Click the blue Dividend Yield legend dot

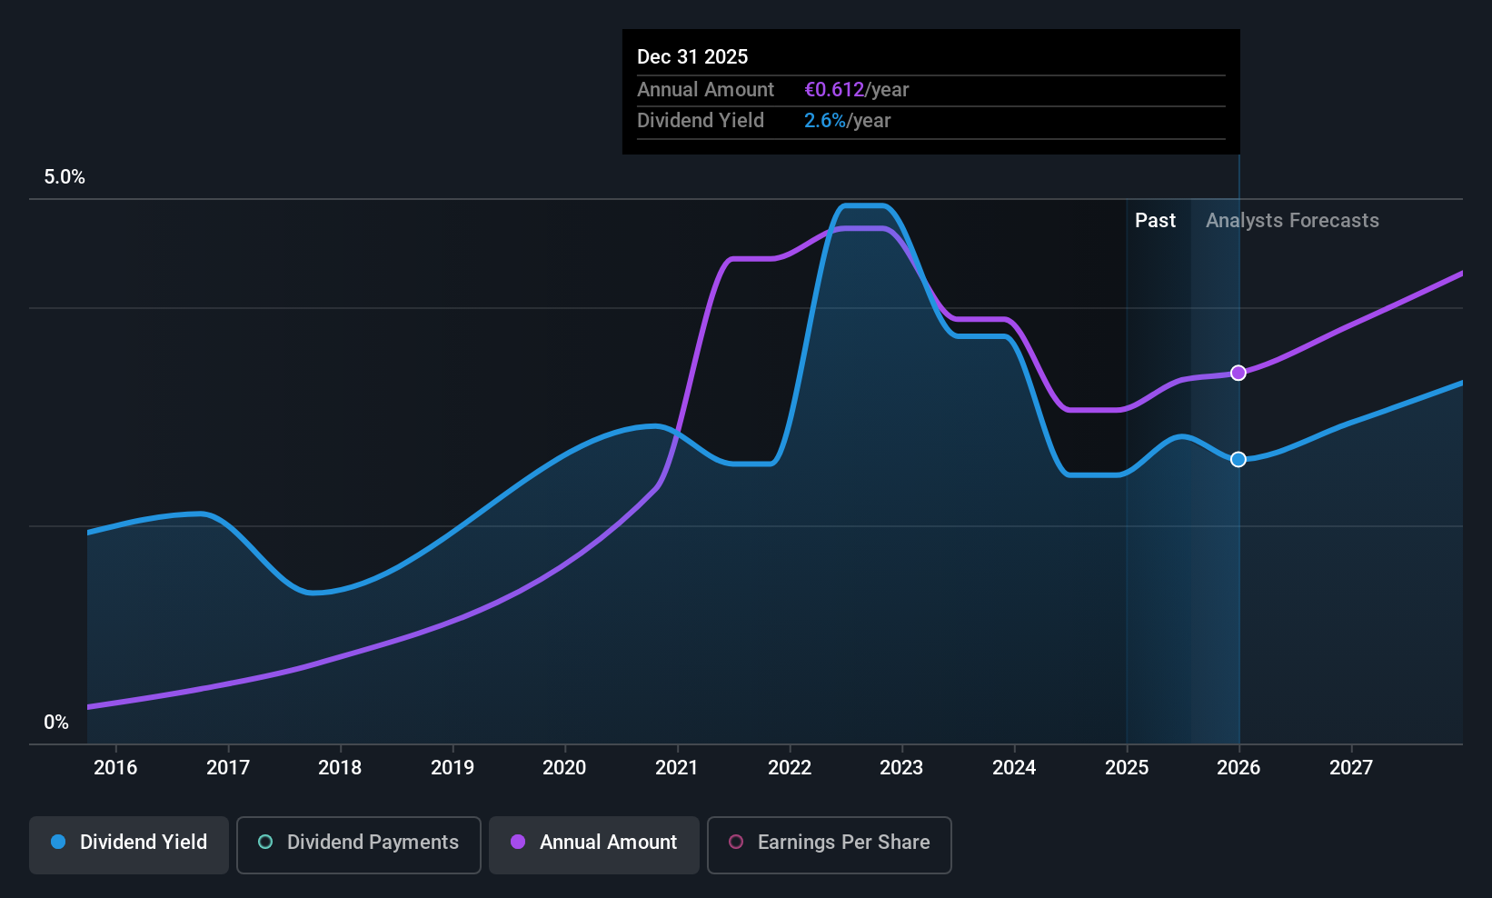pos(58,842)
